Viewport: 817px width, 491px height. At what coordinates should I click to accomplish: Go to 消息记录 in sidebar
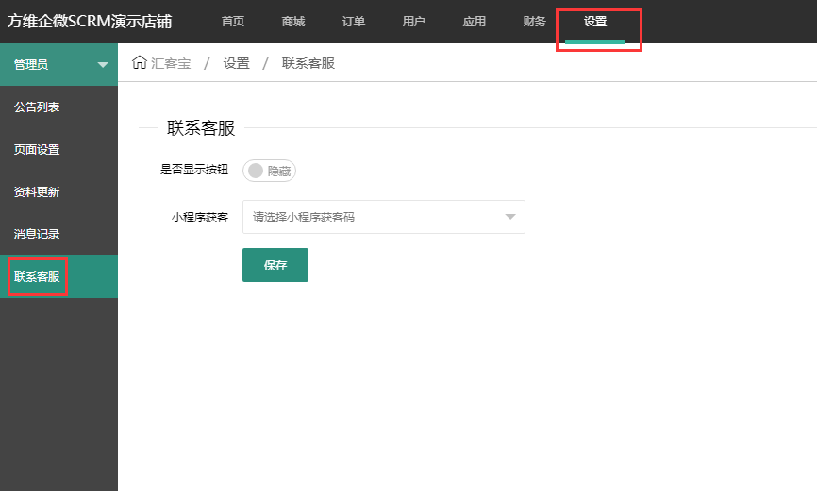58,235
